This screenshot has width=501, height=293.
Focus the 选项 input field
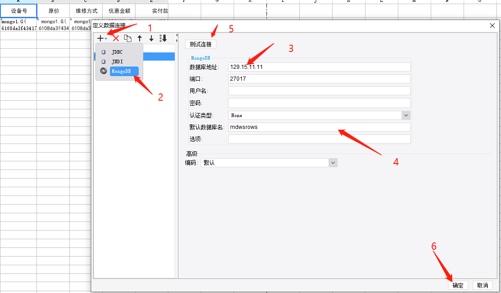[x=319, y=139]
